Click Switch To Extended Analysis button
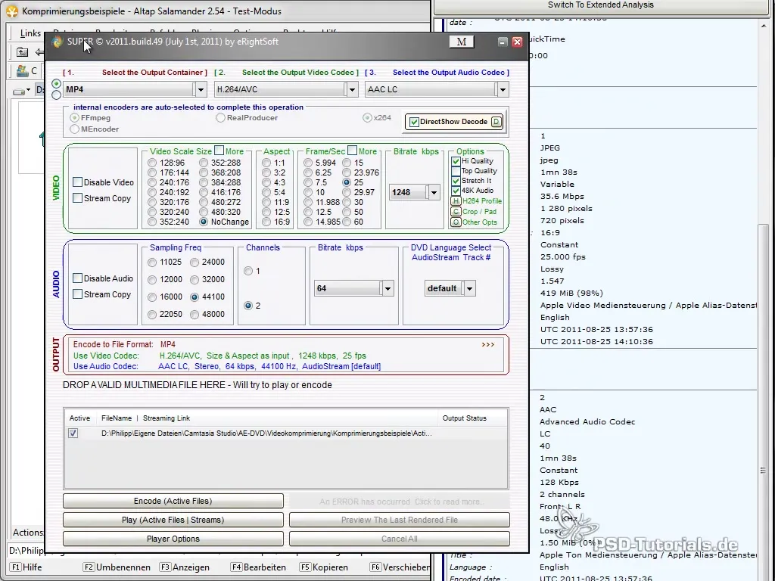Screen dimensions: 775x581 (x=600, y=5)
